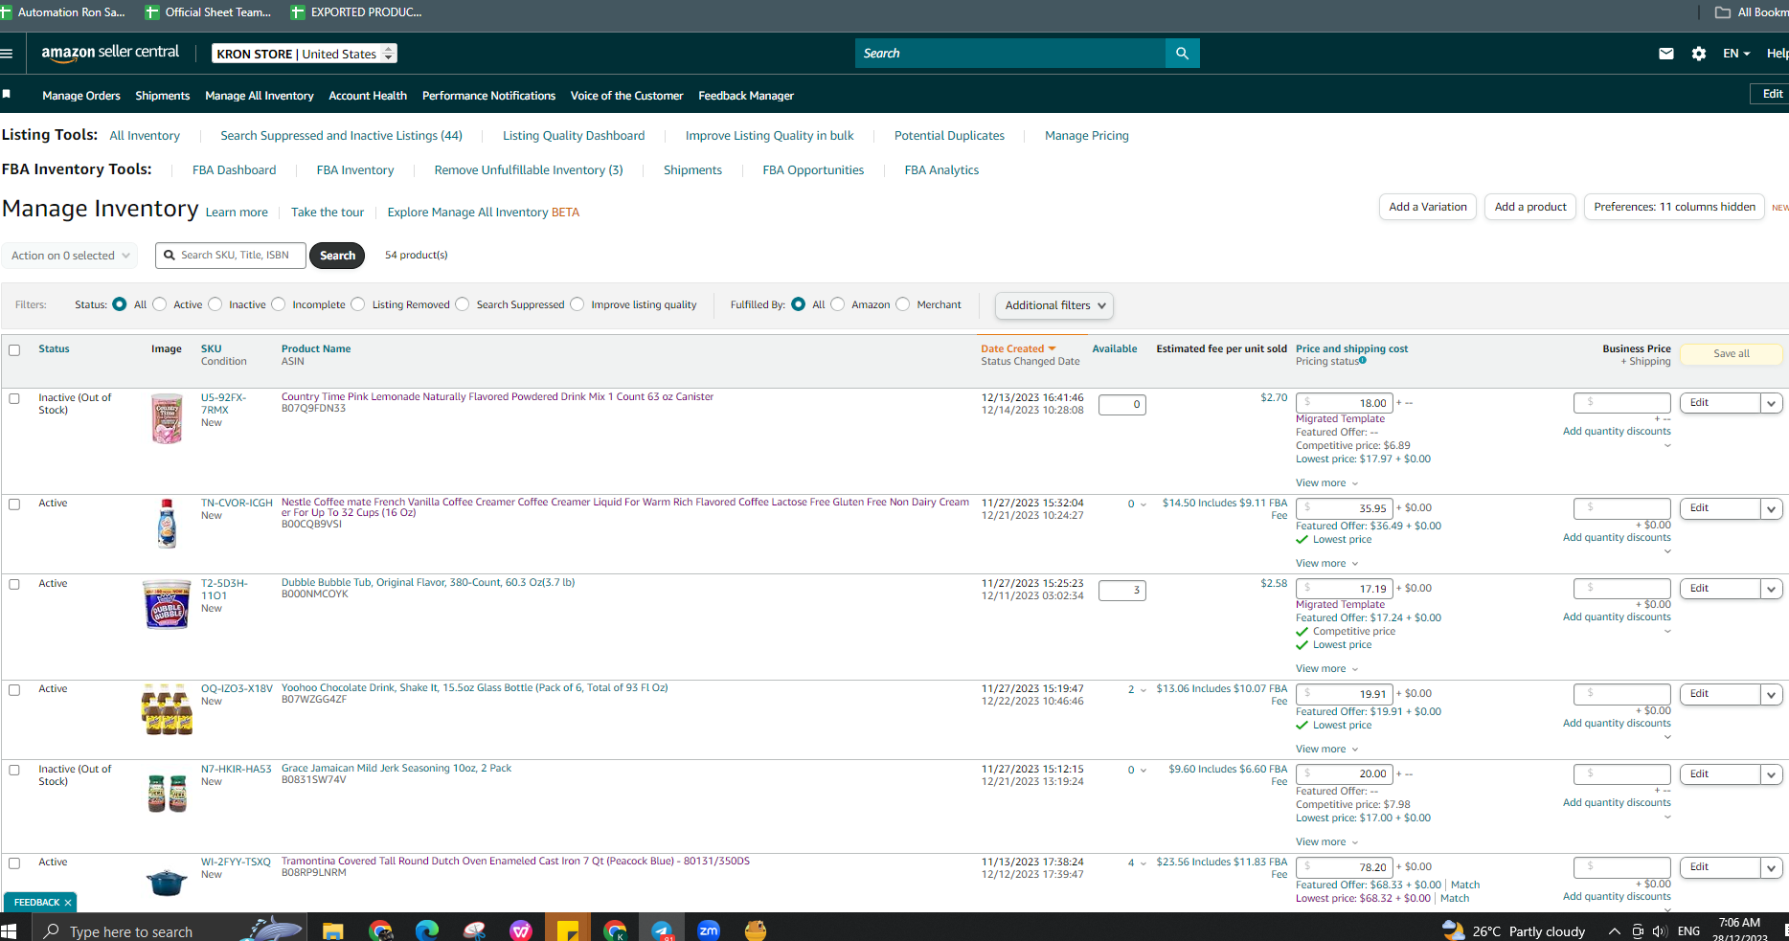Click the Save all button

pyautogui.click(x=1732, y=353)
